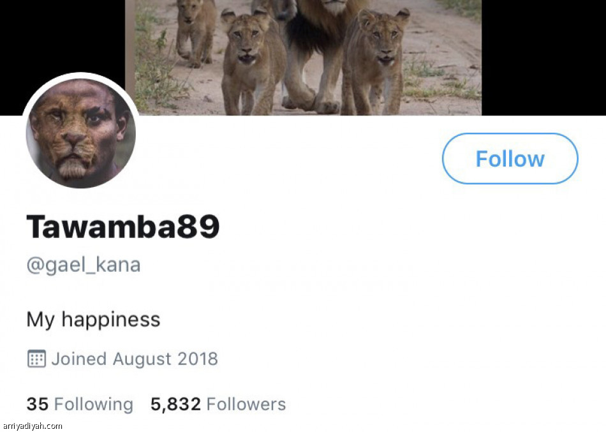Click the Follow button
This screenshot has width=606, height=432.
(510, 159)
